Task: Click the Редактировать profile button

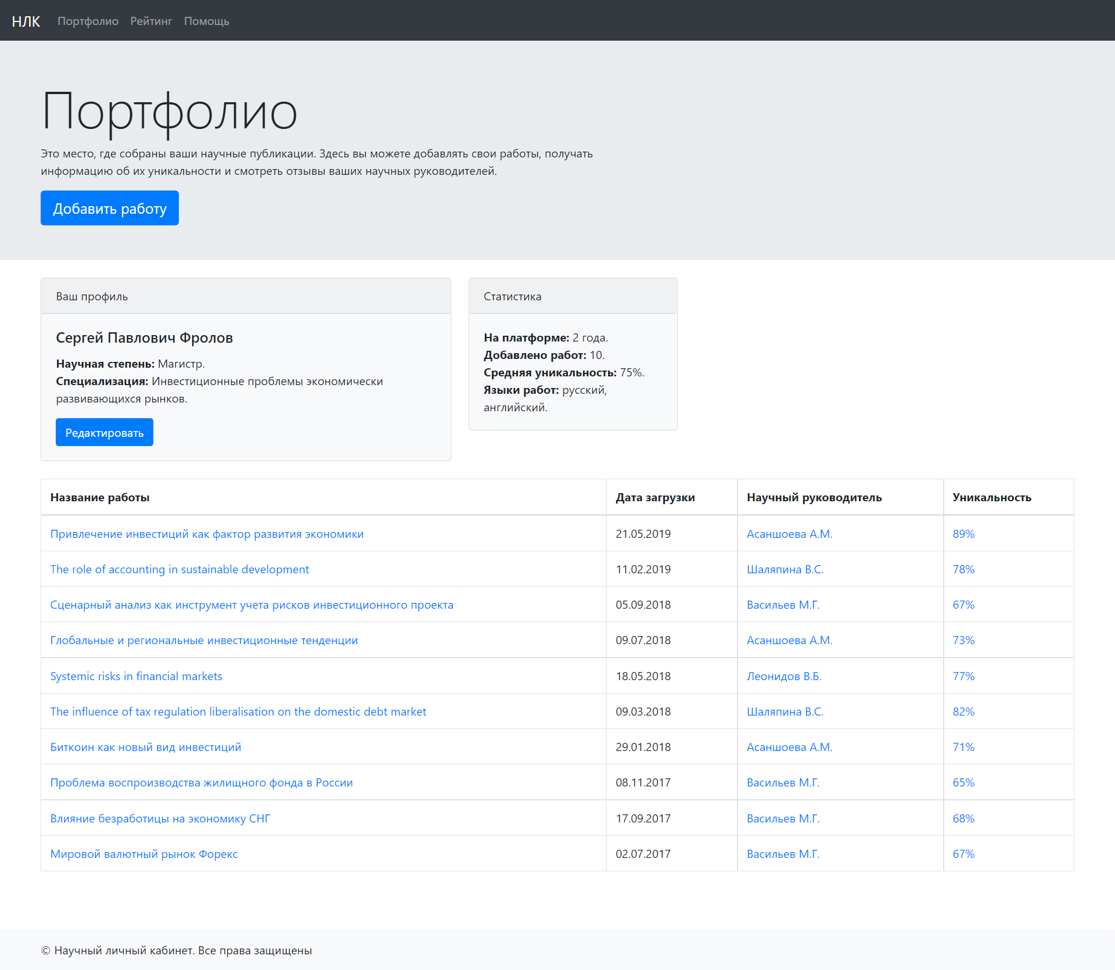Action: 105,433
